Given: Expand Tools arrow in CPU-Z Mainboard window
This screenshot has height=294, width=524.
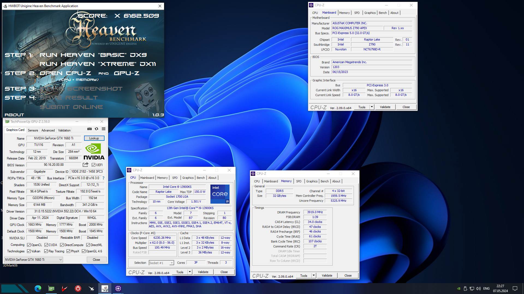Looking at the screenshot, I should [x=371, y=107].
